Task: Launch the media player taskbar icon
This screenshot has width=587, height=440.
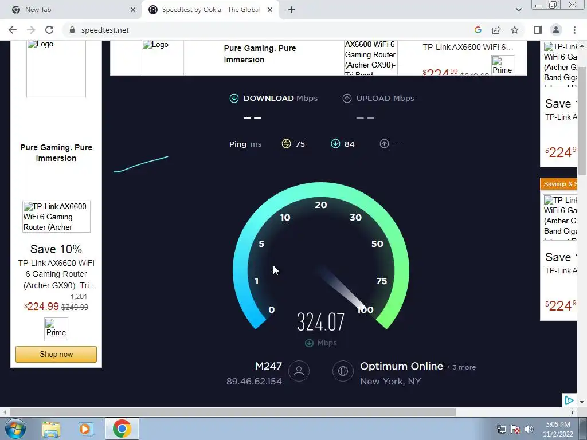Action: 85,429
